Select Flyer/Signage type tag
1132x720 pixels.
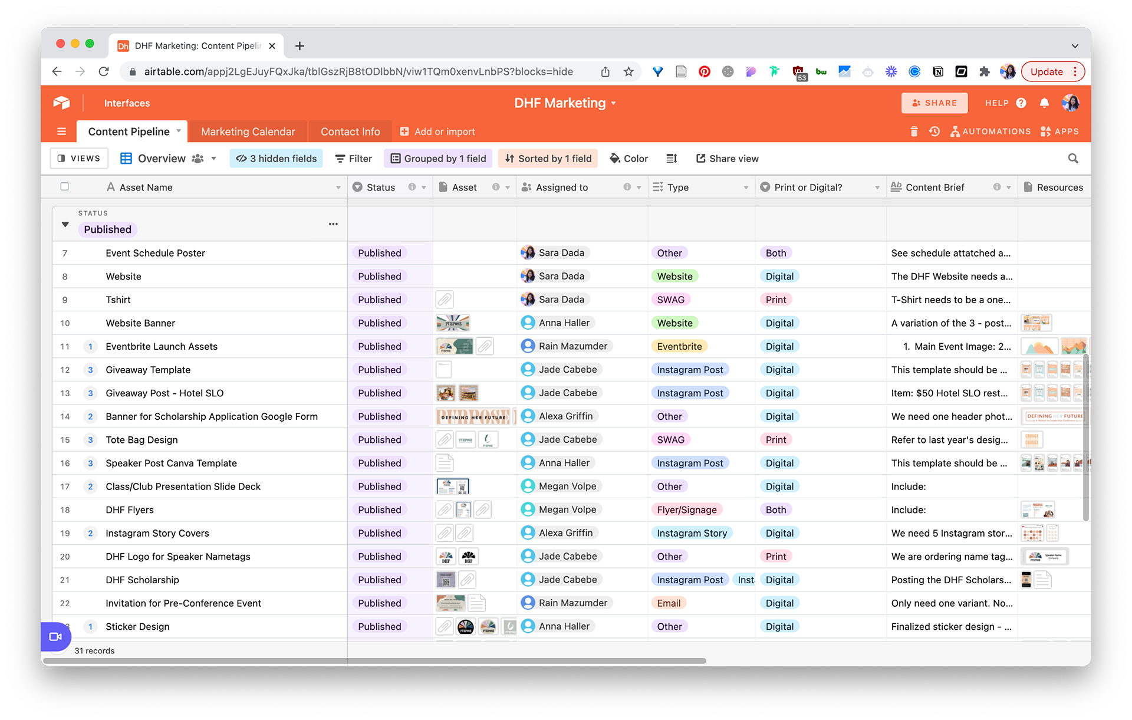tap(687, 509)
